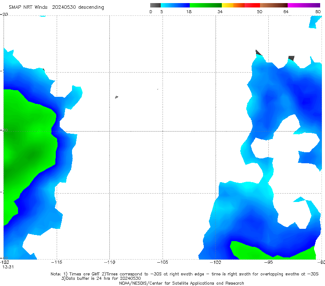Click the color bar label 34
The image size is (325, 286).
(220, 11)
